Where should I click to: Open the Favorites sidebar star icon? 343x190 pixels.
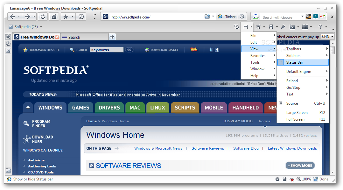(8, 37)
